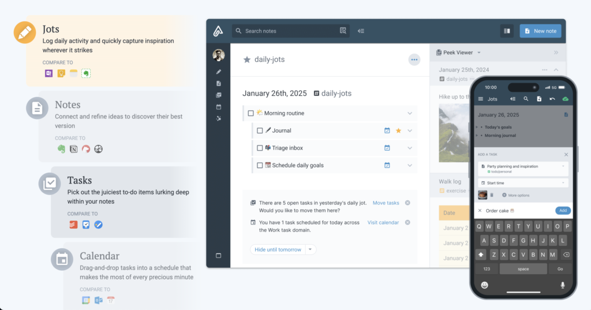This screenshot has width=591, height=310.
Task: Check the Journal task checkbox
Action: pyautogui.click(x=260, y=130)
